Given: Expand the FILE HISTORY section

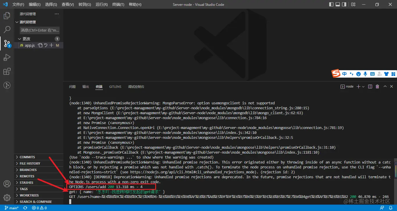Looking at the screenshot, I should pyautogui.click(x=39, y=163).
